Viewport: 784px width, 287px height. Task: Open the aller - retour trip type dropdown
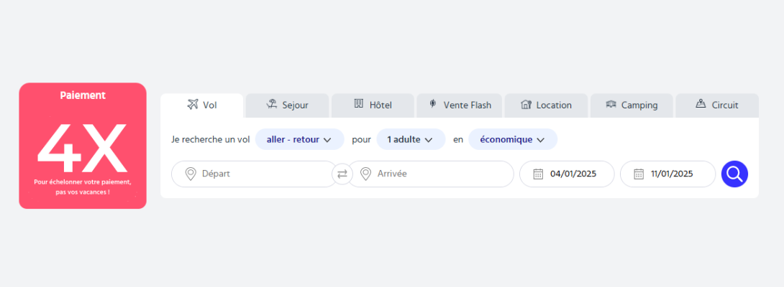click(299, 139)
